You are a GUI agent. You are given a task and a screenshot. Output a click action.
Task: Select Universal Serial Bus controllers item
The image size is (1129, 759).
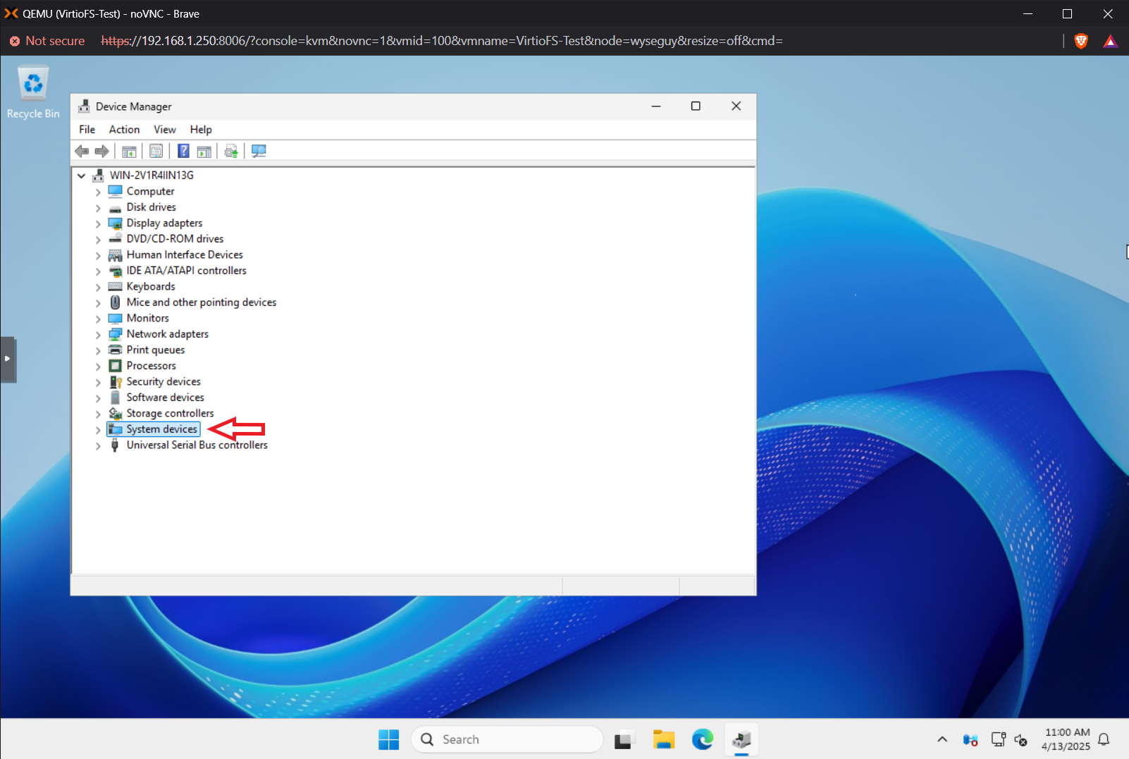(x=197, y=445)
